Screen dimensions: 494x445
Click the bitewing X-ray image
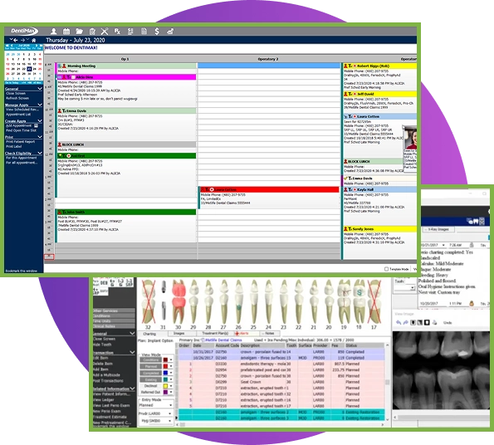point(441,370)
